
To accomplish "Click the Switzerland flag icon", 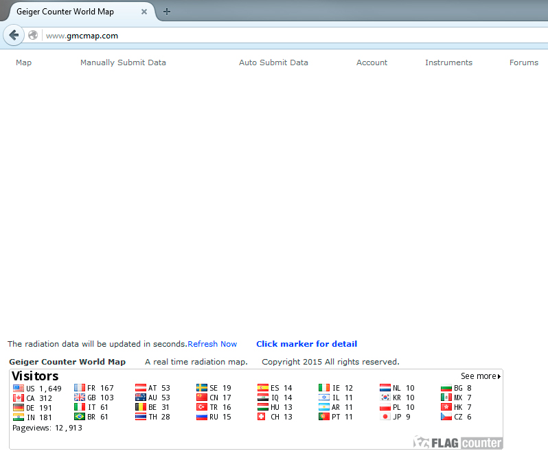I will coord(262,417).
